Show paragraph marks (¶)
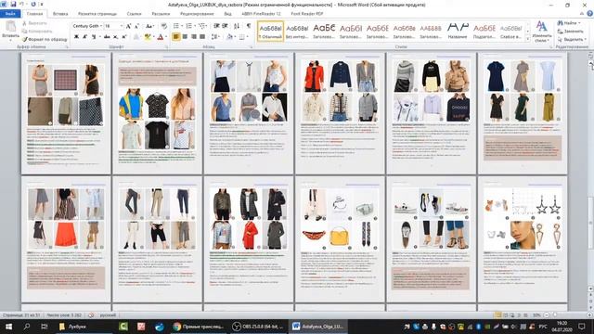 click(x=249, y=26)
